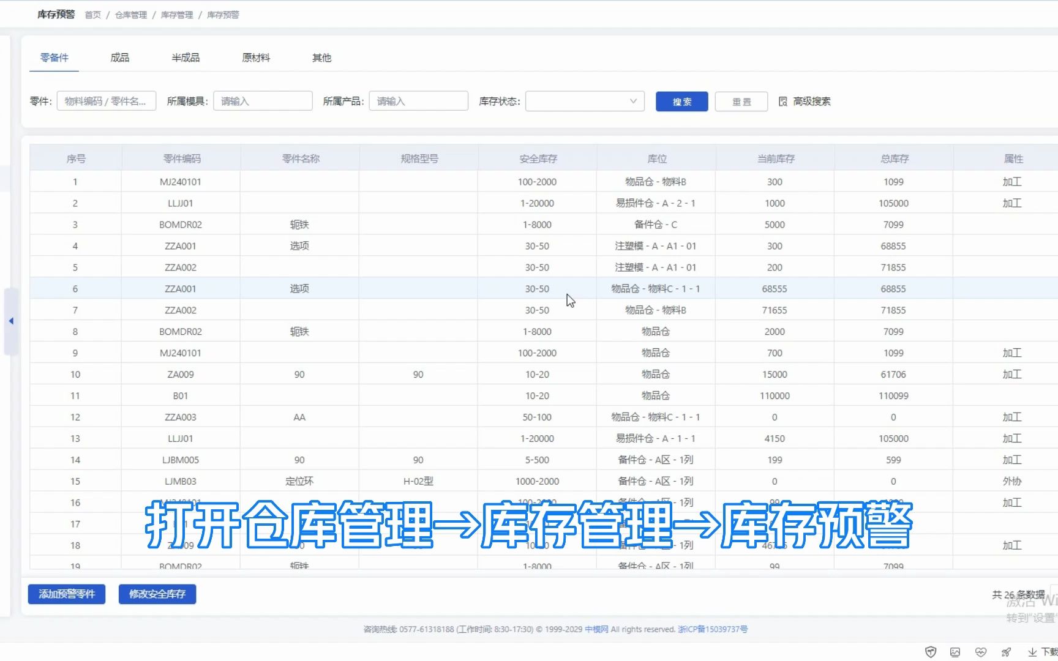Open the 浙ICP备15039737号 link

pos(712,629)
